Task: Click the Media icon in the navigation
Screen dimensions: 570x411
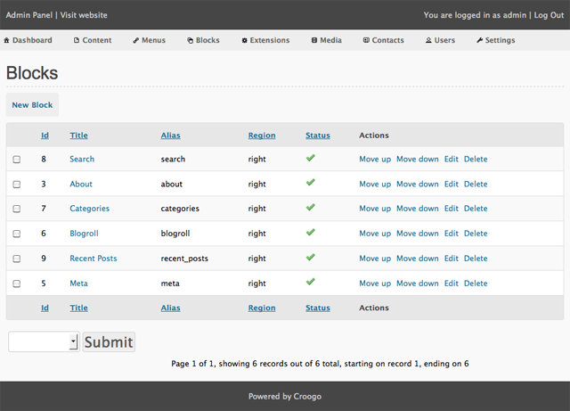Action: (x=314, y=40)
